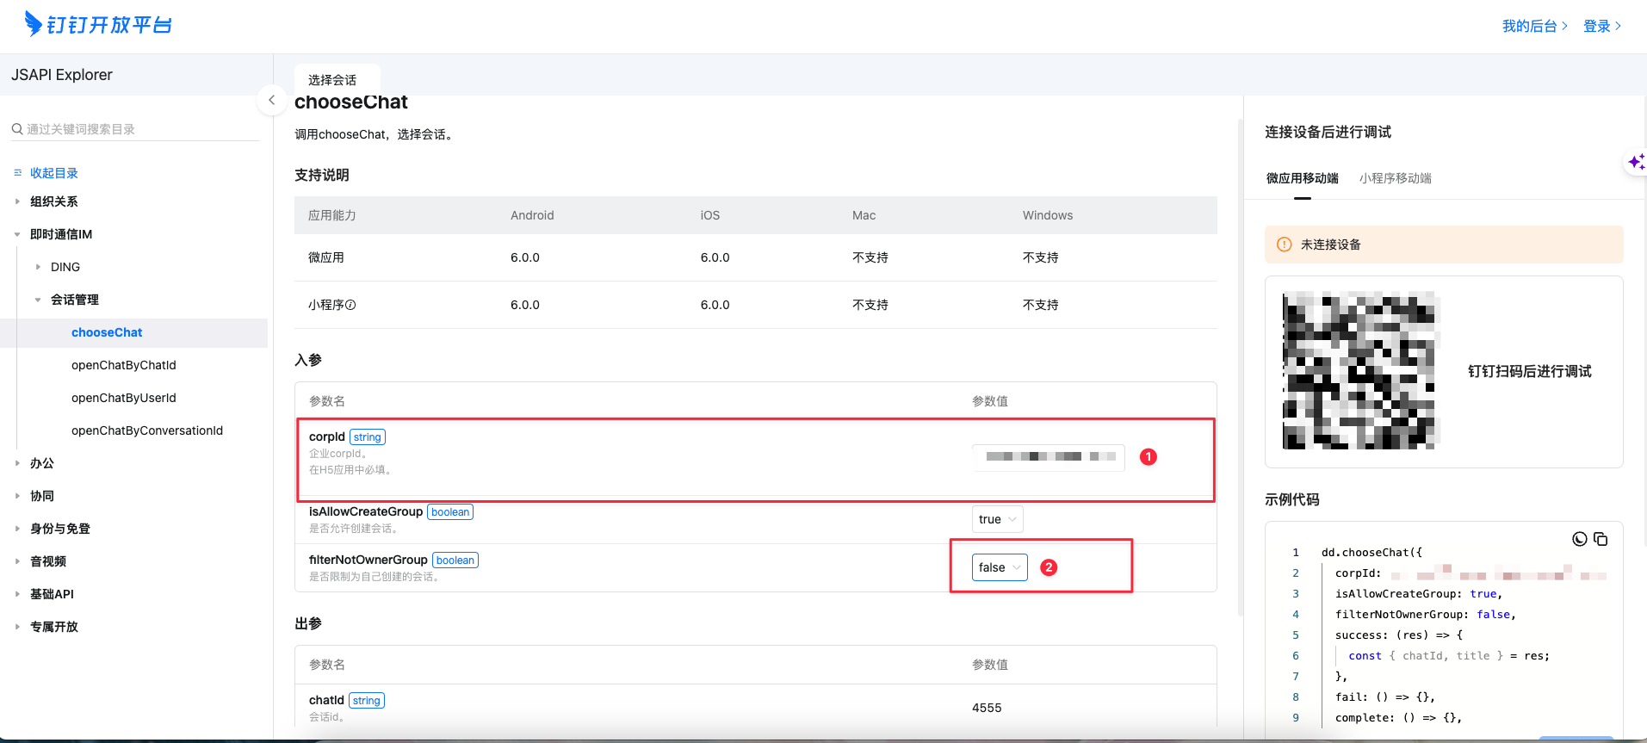Screen dimensions: 1647x743
Task: Collapse the 会话管理 tree node
Action: coord(38,300)
